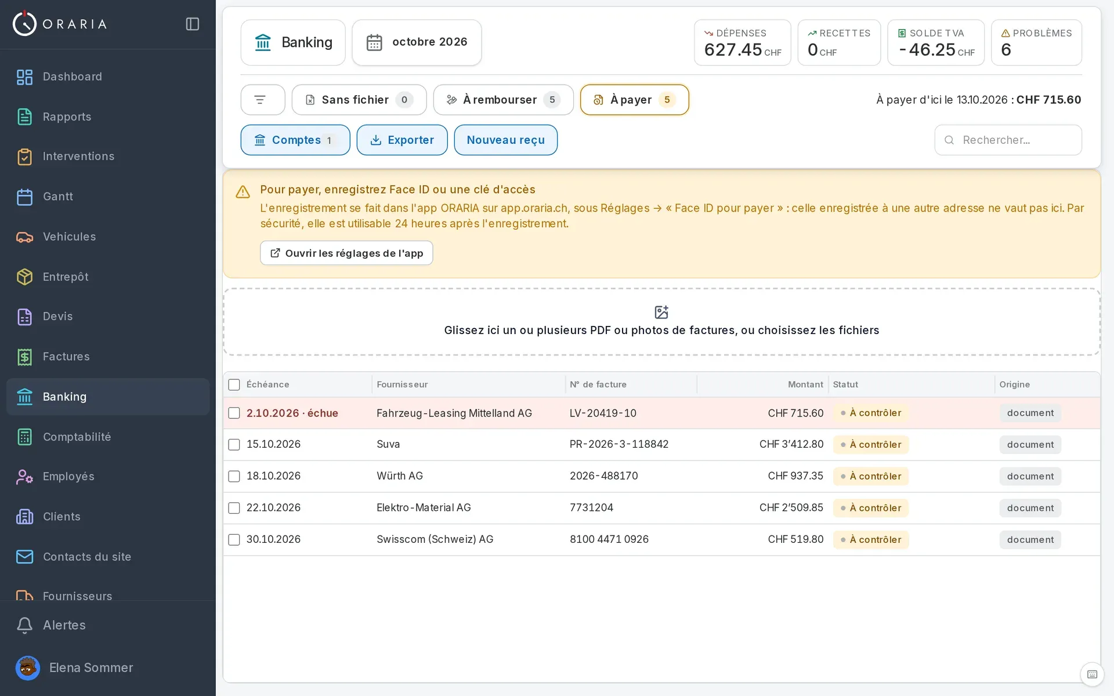Click À contrôler status for Würth AG

(x=871, y=476)
